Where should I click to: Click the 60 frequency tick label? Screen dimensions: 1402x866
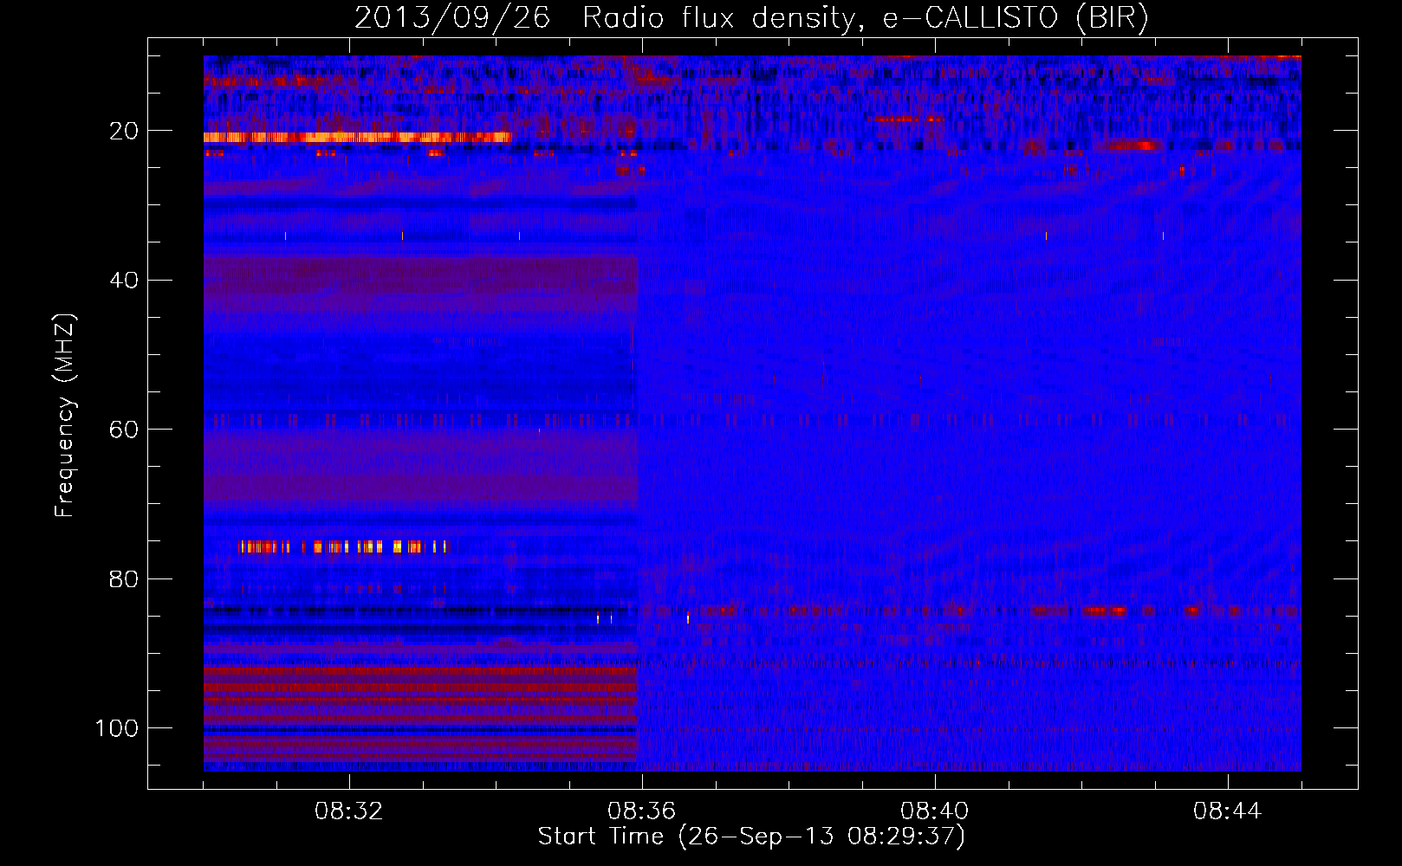[124, 430]
